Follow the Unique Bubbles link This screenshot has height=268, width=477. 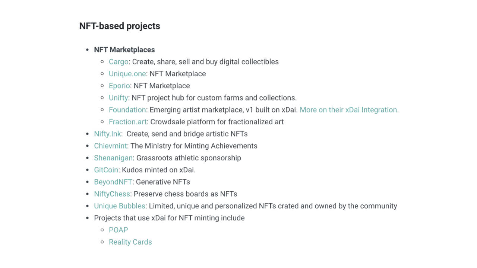point(120,206)
